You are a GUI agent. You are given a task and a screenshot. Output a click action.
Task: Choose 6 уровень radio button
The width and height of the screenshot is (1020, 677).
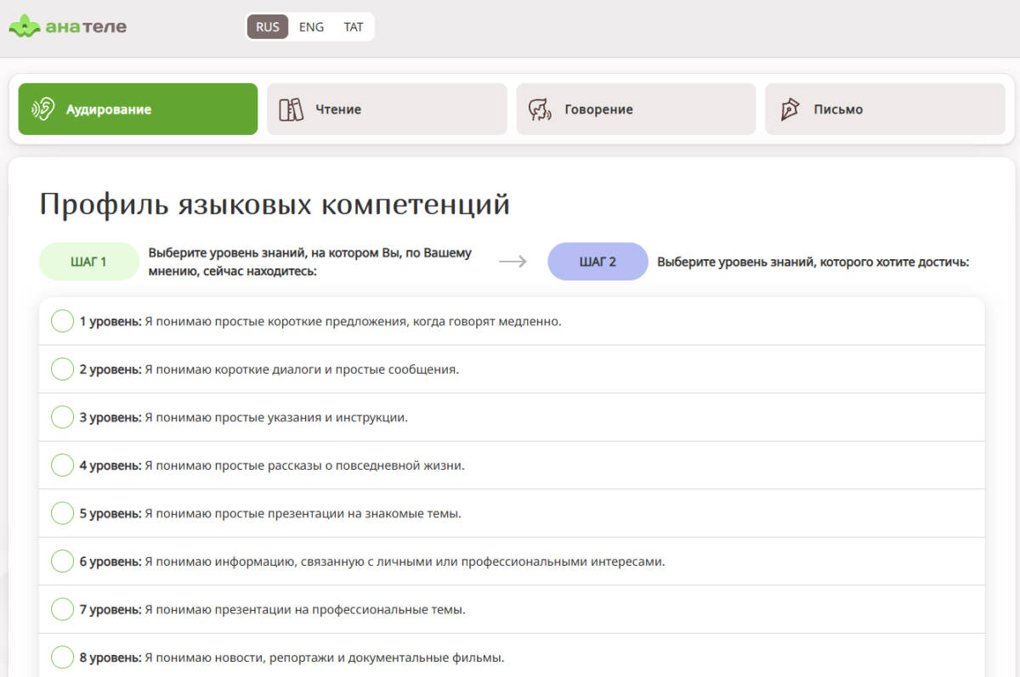[x=62, y=561]
